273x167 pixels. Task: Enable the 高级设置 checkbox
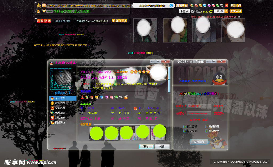[x=207, y=127]
